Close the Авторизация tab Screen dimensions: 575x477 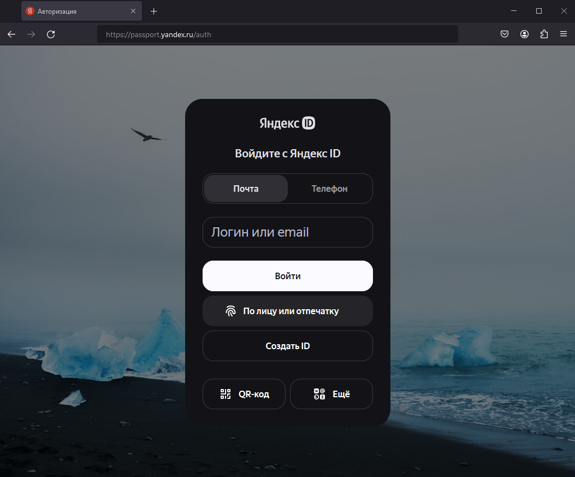pyautogui.click(x=133, y=11)
